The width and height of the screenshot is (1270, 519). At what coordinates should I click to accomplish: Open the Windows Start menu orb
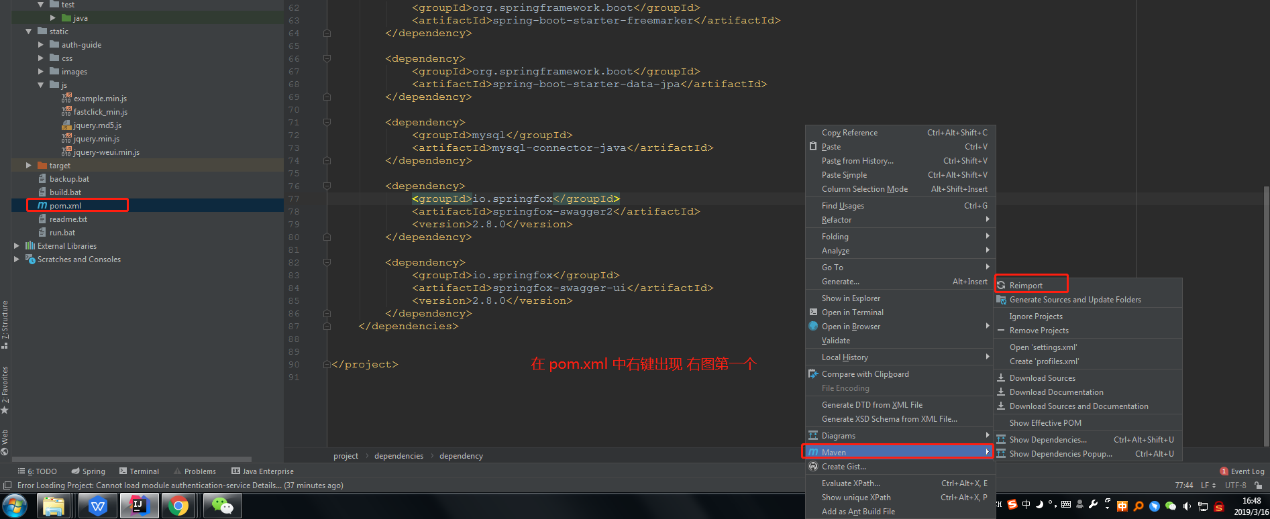(15, 506)
